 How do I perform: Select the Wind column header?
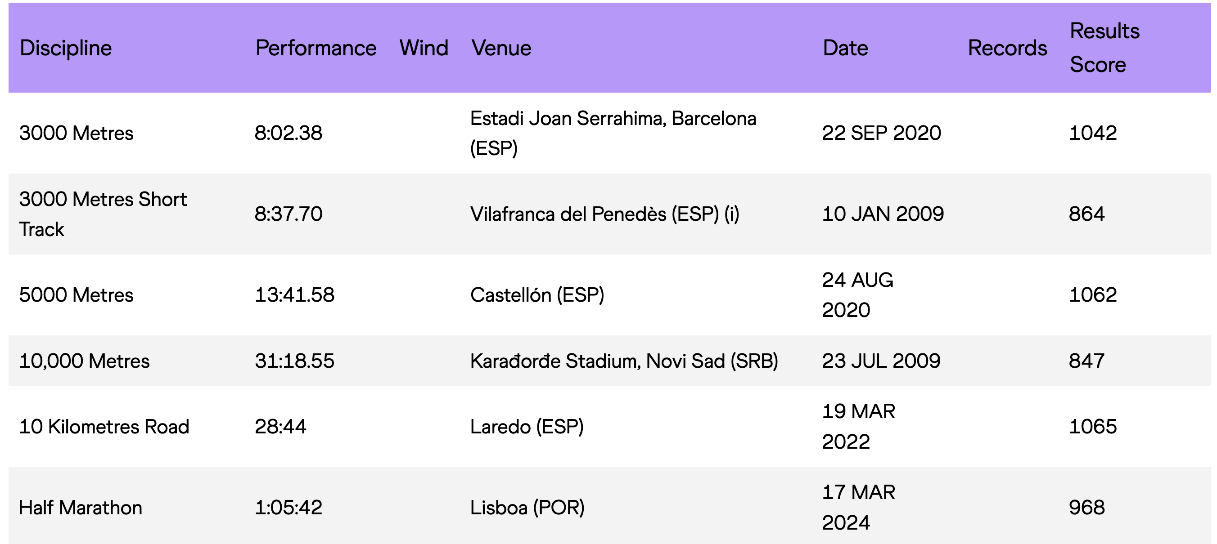[x=424, y=48]
